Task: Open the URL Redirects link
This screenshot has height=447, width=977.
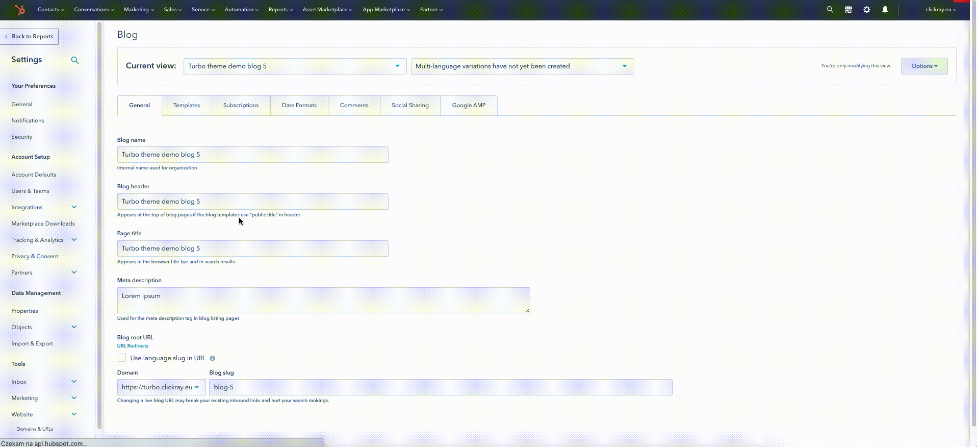Action: point(133,346)
